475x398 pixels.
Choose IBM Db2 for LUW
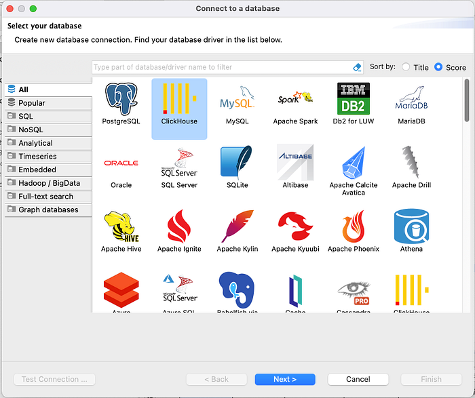coord(354,104)
